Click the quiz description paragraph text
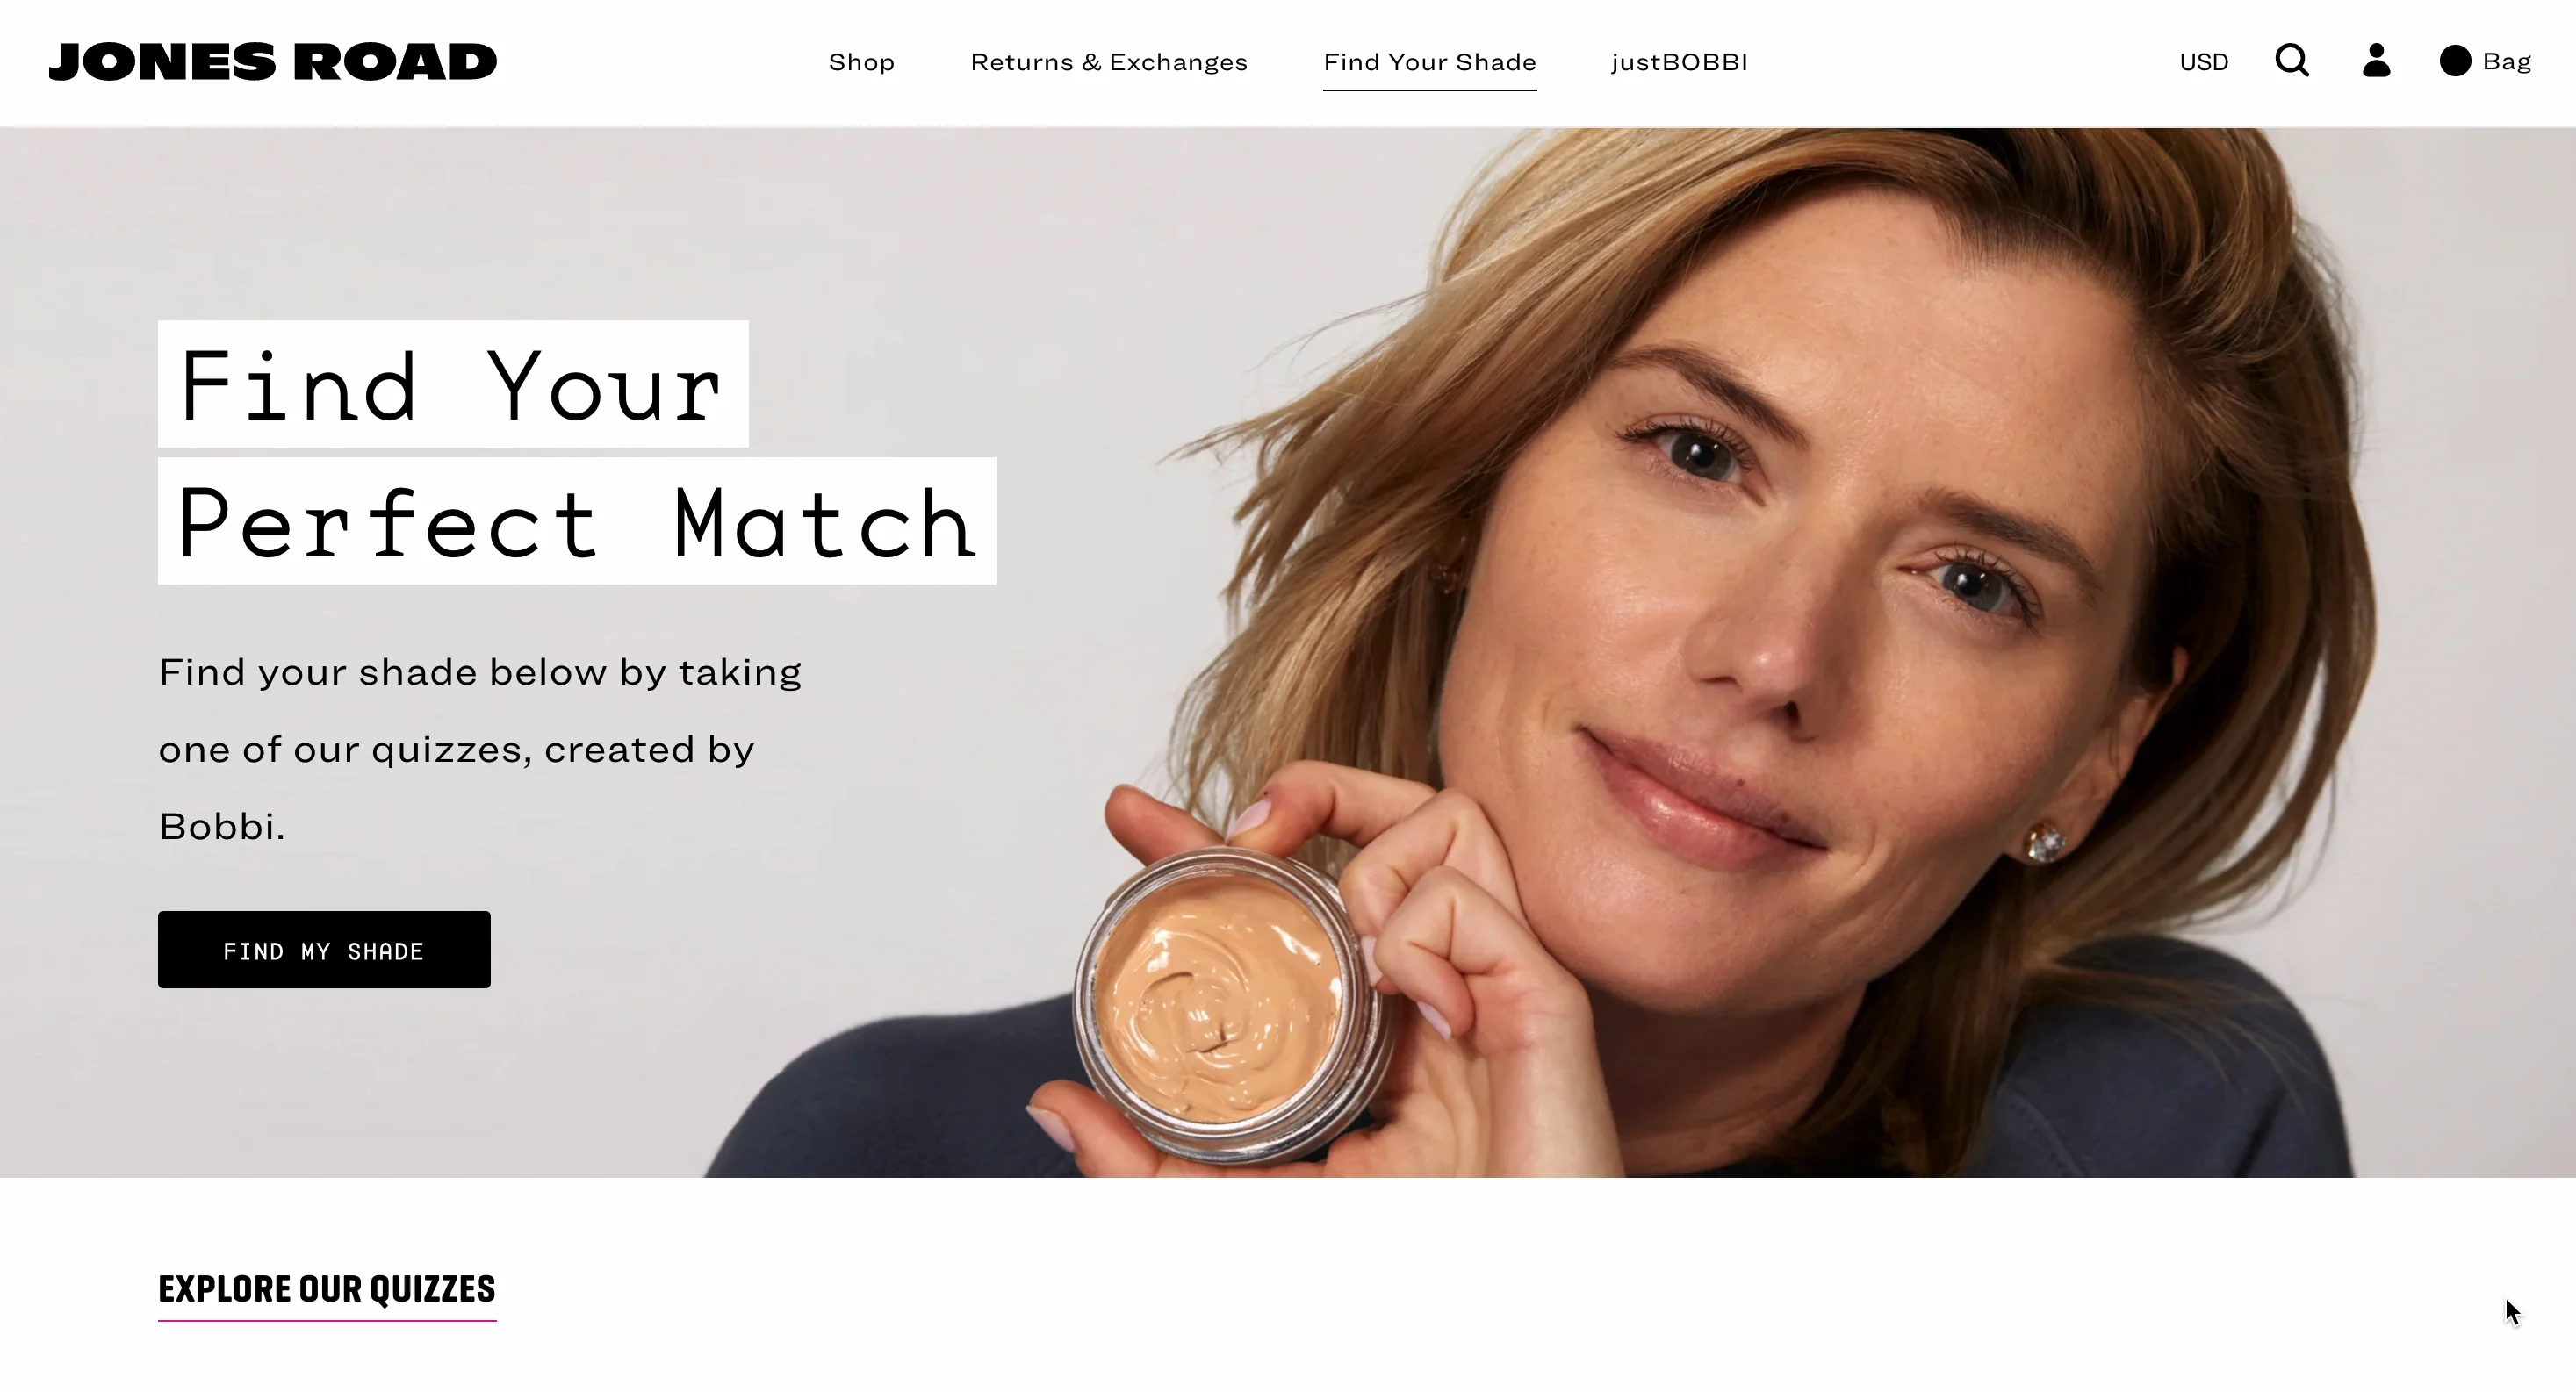Viewport: 2576px width, 1392px height. click(480, 749)
